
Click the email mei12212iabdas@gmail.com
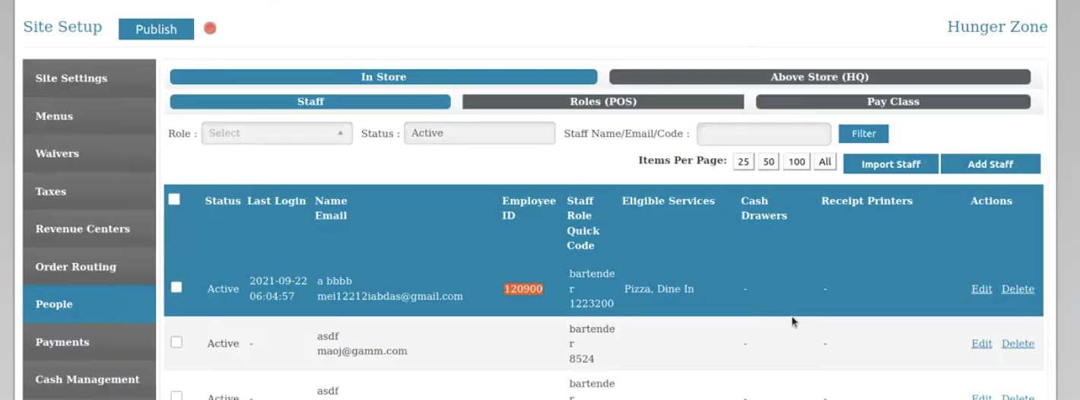coord(390,297)
